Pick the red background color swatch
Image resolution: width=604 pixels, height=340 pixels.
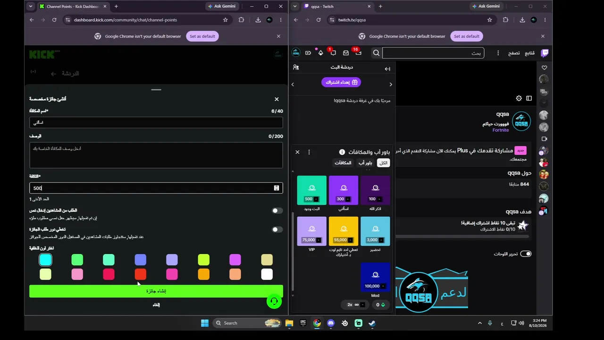pyautogui.click(x=141, y=274)
